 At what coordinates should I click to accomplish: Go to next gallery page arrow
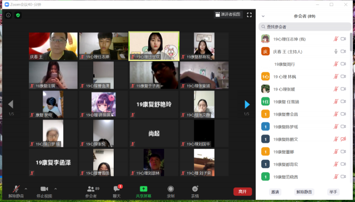coord(247,105)
